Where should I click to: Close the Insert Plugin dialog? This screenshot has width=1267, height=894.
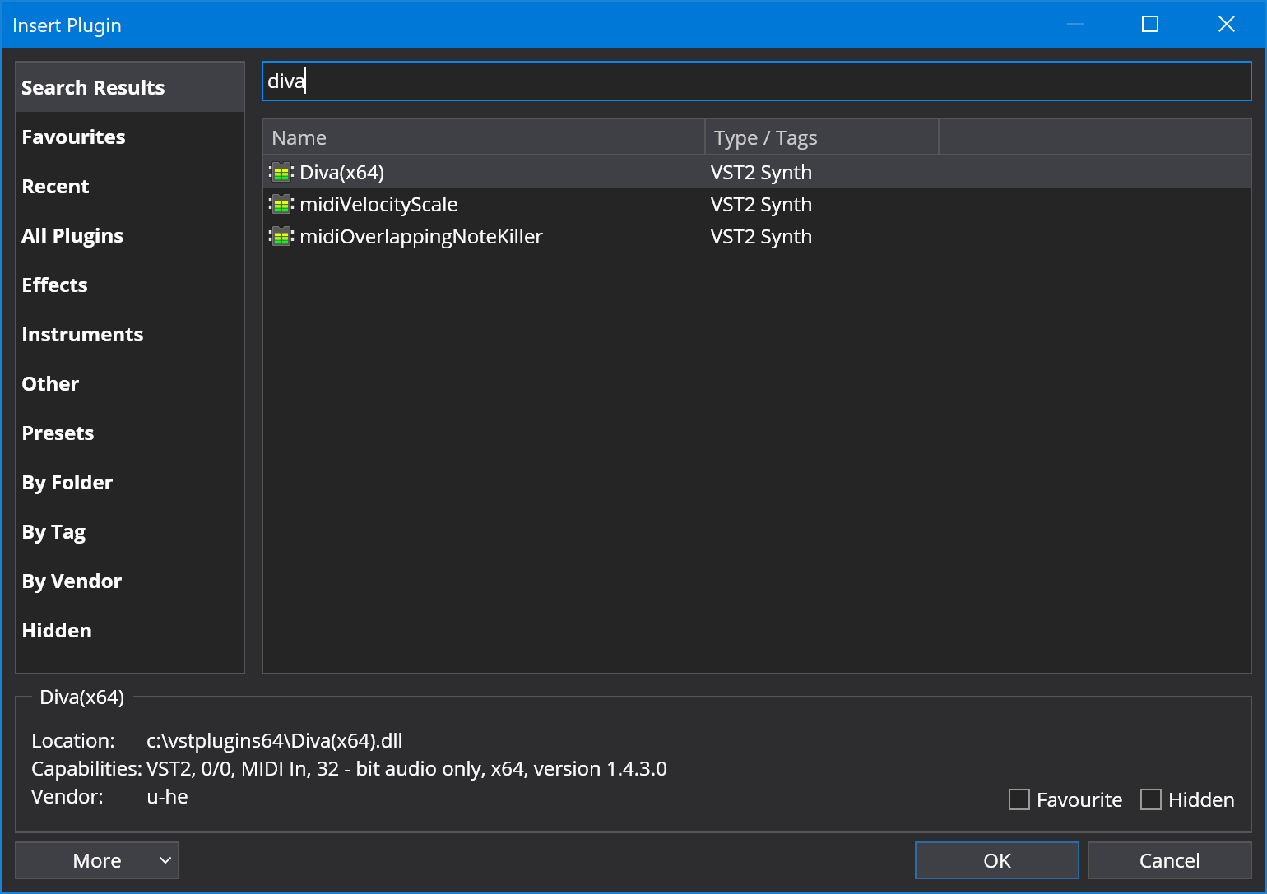coord(1226,25)
